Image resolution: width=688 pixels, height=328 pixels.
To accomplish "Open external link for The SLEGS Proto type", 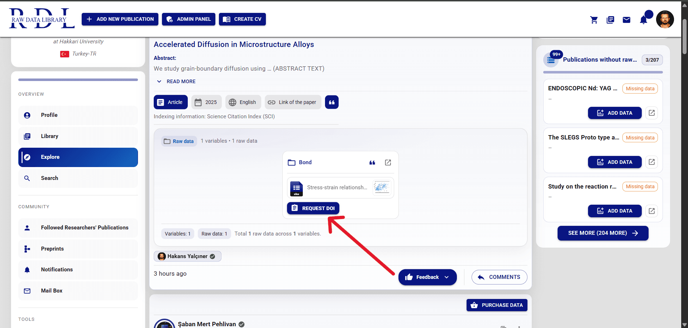I will coord(651,162).
